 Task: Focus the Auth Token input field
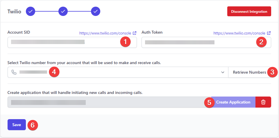tap(206, 42)
